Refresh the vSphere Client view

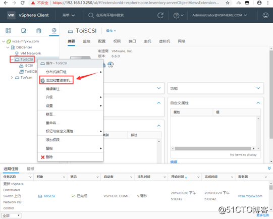[160, 15]
